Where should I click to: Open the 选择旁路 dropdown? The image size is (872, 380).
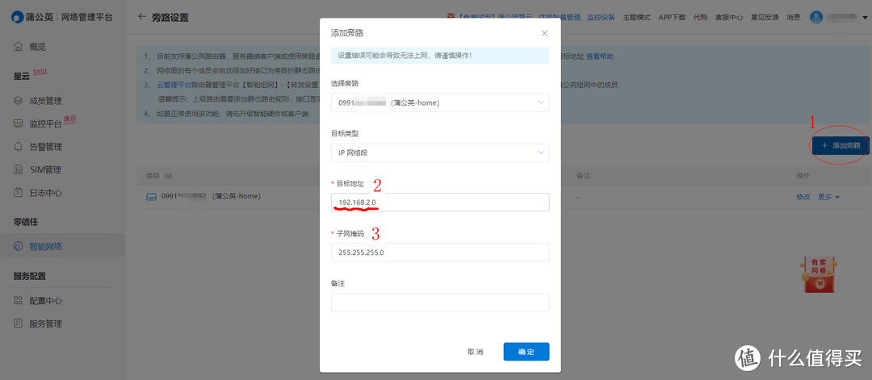pyautogui.click(x=440, y=102)
